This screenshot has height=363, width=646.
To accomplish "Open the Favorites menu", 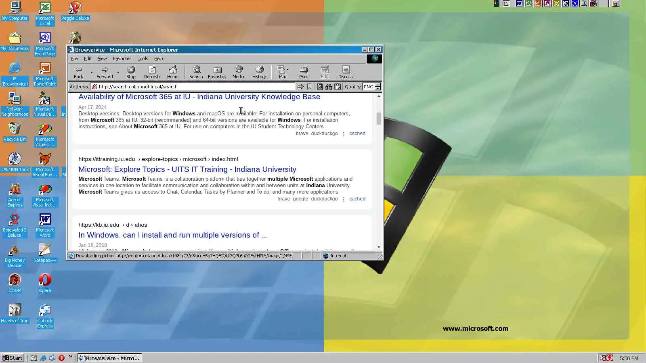I will point(122,58).
